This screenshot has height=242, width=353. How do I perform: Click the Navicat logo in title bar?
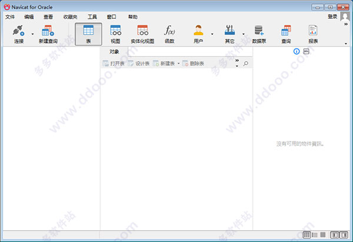[7, 7]
